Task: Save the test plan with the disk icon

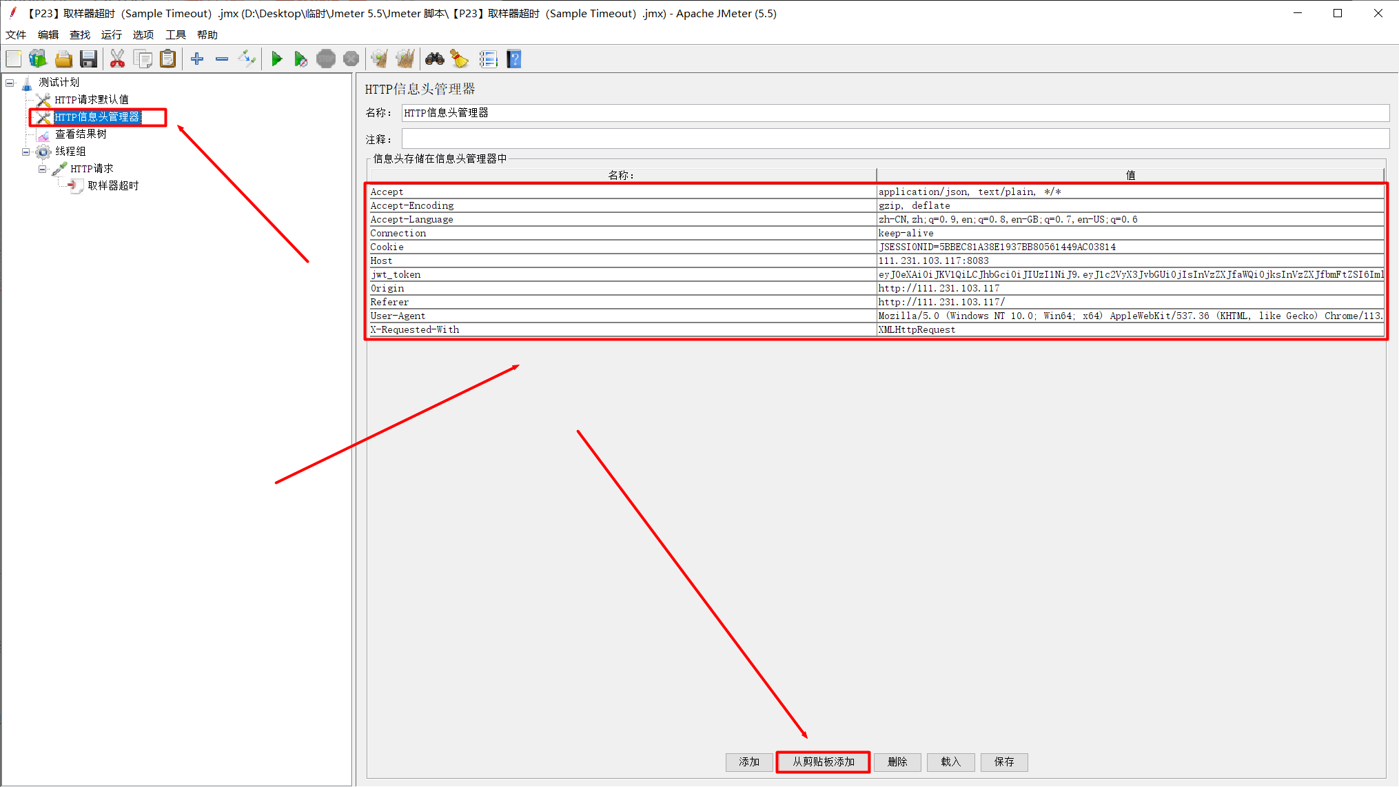Action: click(x=88, y=59)
